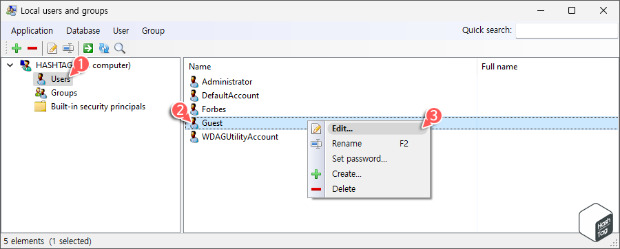The height and width of the screenshot is (249, 620).
Task: Click the DefaultAccount user icon
Action: [194, 96]
